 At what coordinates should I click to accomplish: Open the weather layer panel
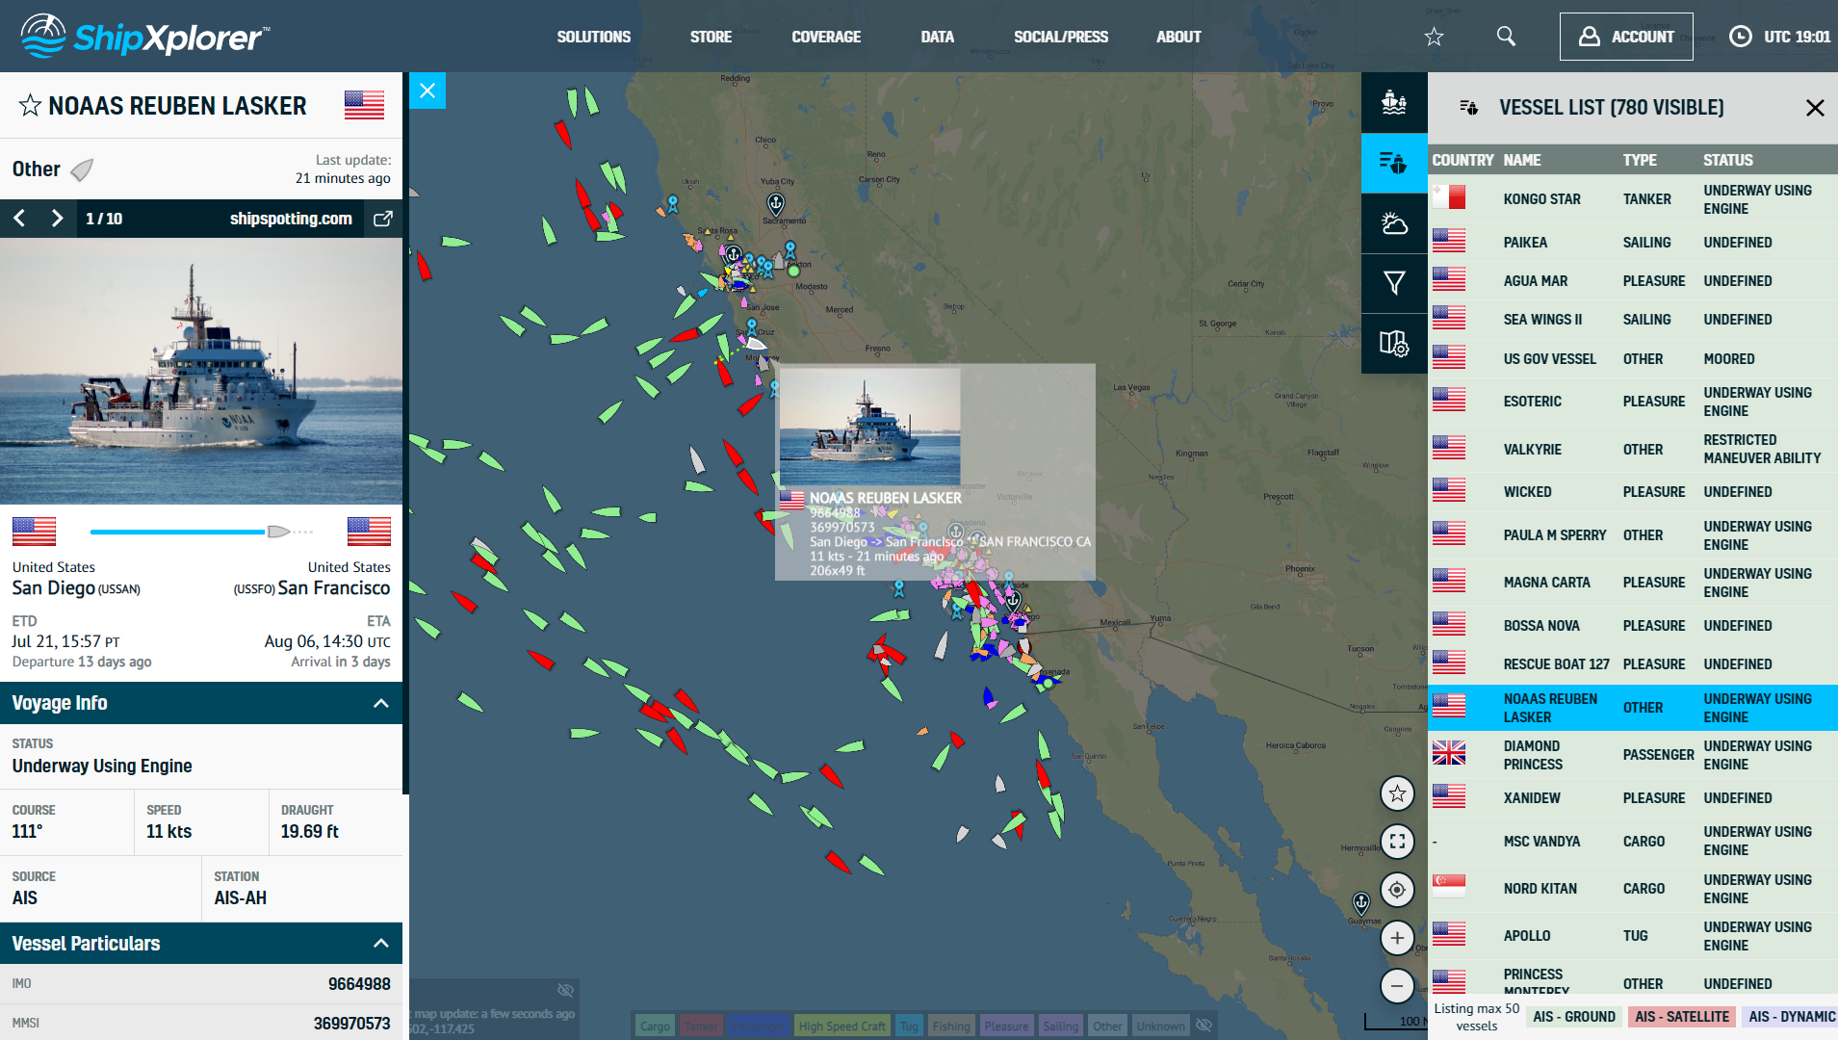(1393, 223)
